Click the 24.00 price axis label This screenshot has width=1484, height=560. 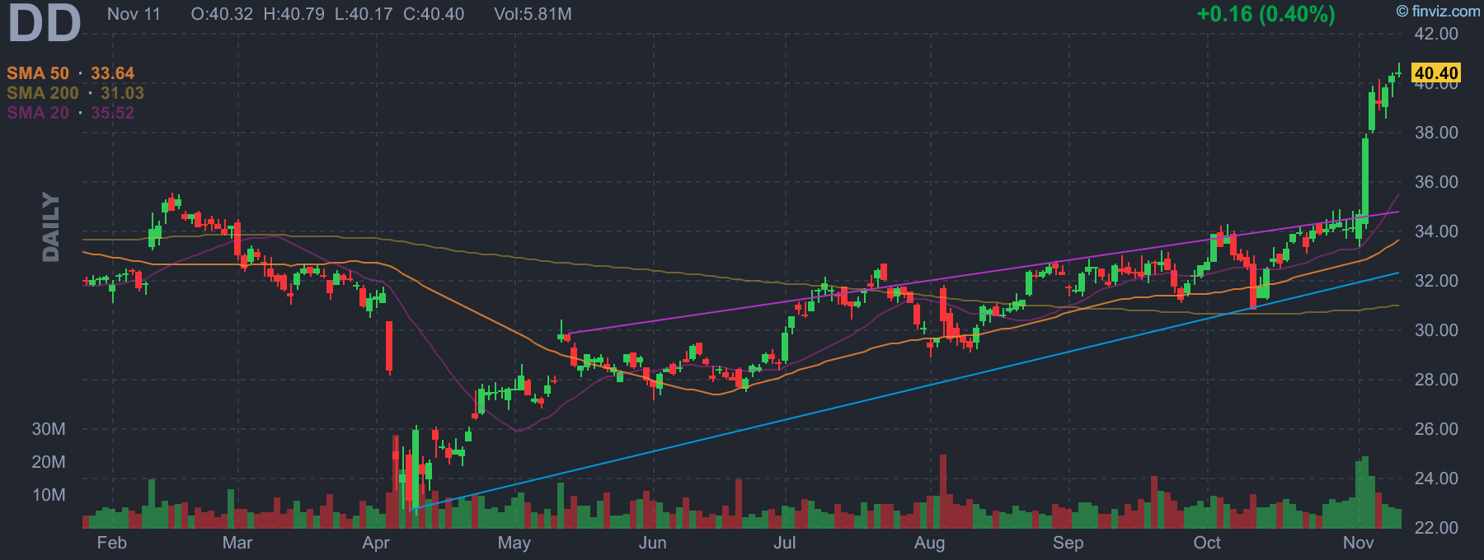(x=1436, y=478)
